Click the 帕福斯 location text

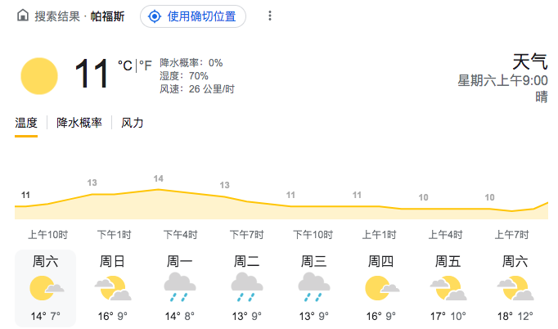pyautogui.click(x=107, y=16)
